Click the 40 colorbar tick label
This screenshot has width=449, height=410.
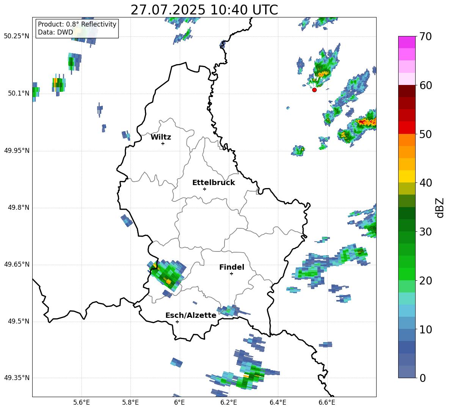425,183
